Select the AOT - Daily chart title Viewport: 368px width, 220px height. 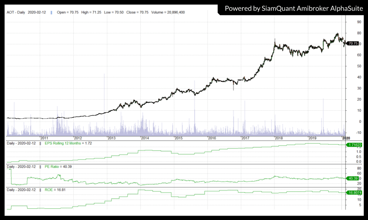[16, 12]
